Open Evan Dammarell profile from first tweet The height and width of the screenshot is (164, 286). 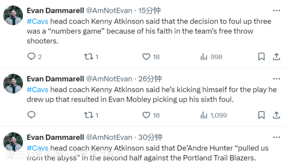point(55,11)
